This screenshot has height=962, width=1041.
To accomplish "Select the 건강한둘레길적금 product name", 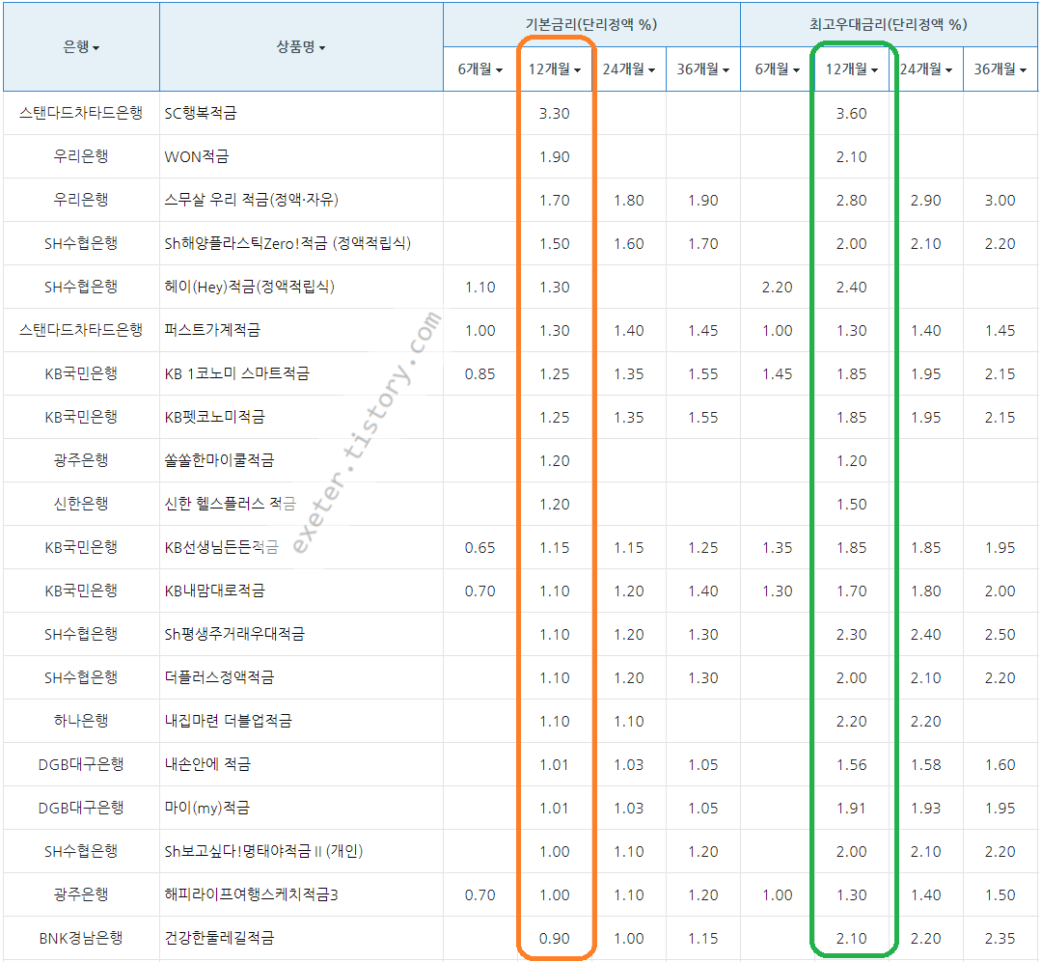I will pos(219,938).
